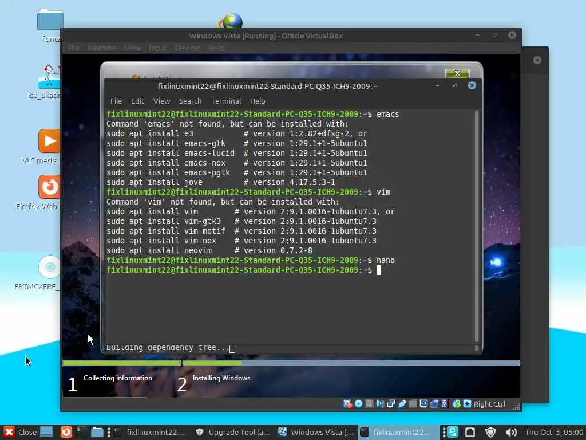Click the shield update manager tray icon
This screenshot has height=440, width=586.
pyautogui.click(x=490, y=432)
